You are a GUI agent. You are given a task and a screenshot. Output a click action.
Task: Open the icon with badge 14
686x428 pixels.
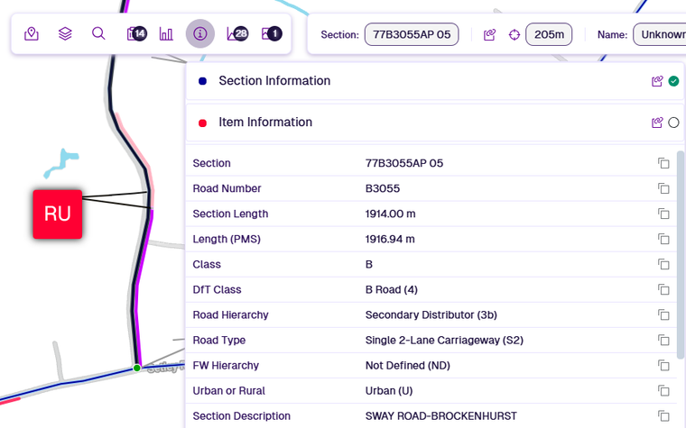[x=136, y=33]
